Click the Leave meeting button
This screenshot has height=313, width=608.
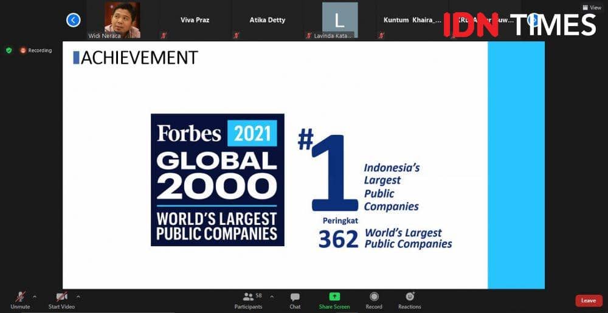click(589, 301)
